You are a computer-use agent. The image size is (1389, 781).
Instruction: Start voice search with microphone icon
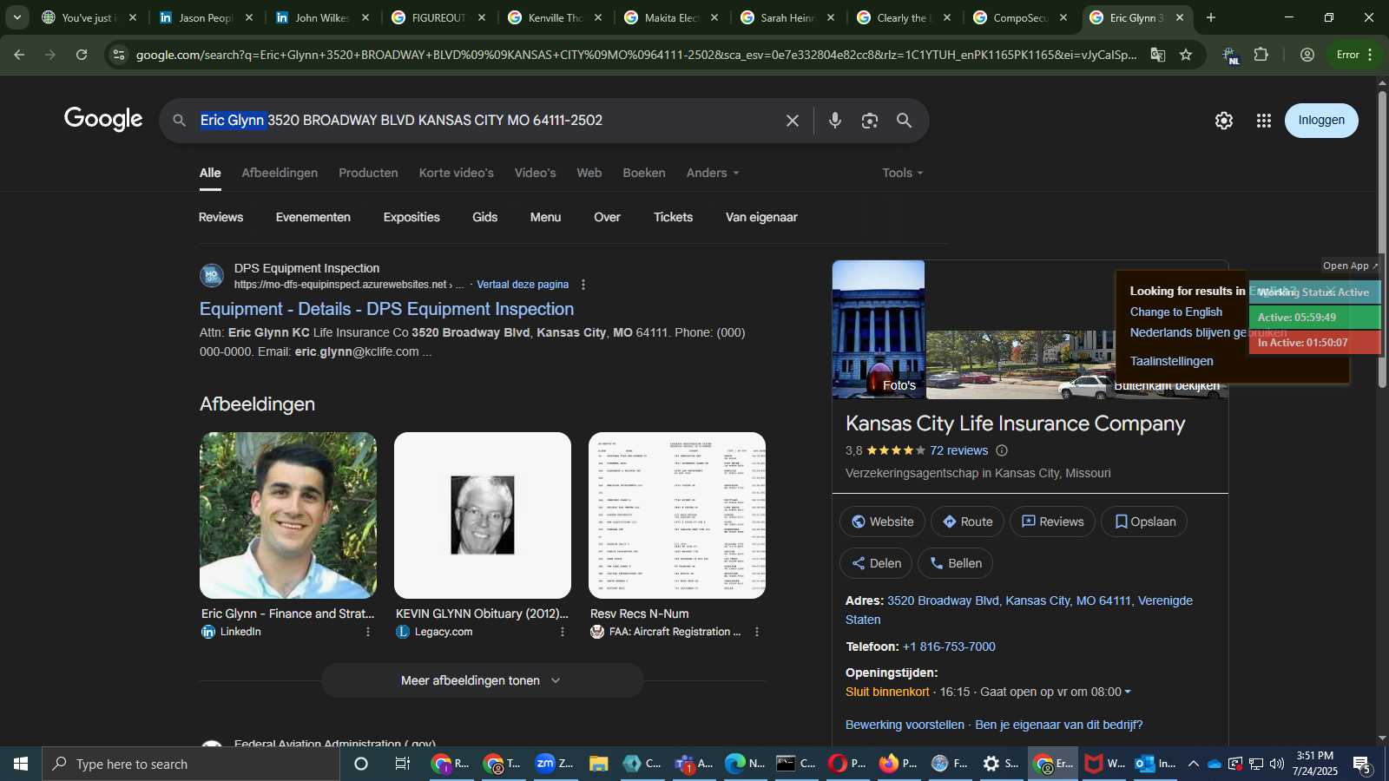click(834, 121)
